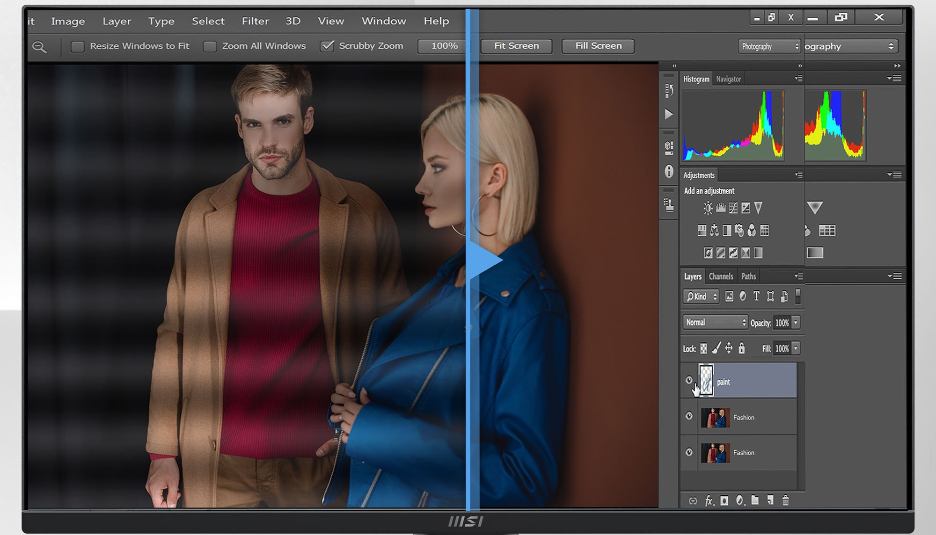Open the Filter menu
The height and width of the screenshot is (535, 936).
tap(256, 21)
